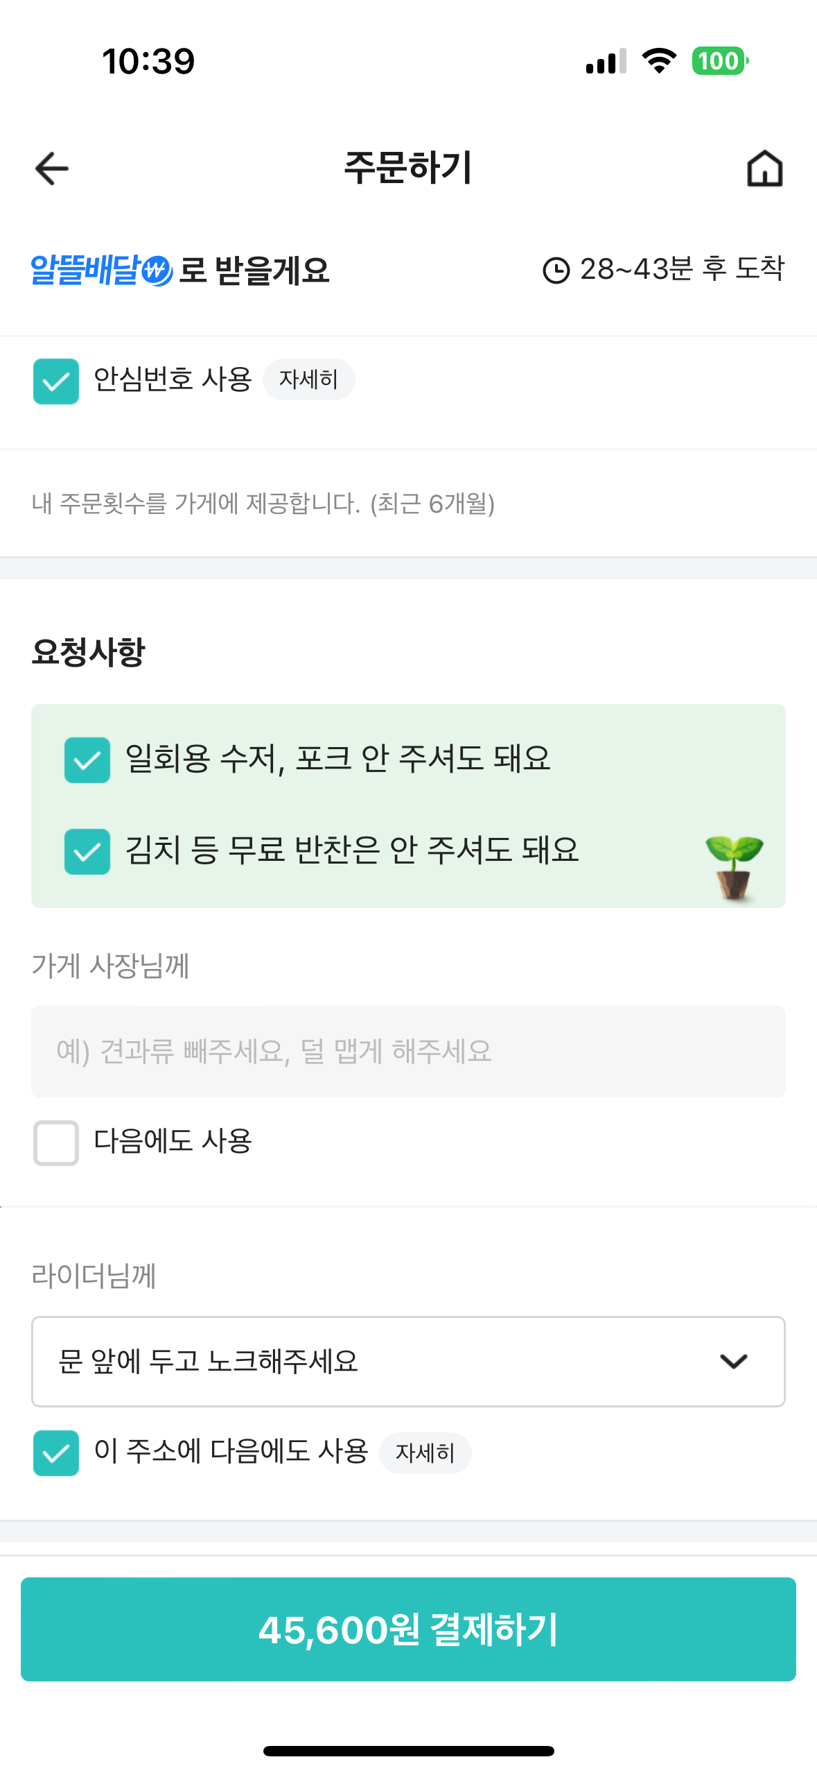
Task: Tap the Wi-Fi status icon
Action: point(659,61)
